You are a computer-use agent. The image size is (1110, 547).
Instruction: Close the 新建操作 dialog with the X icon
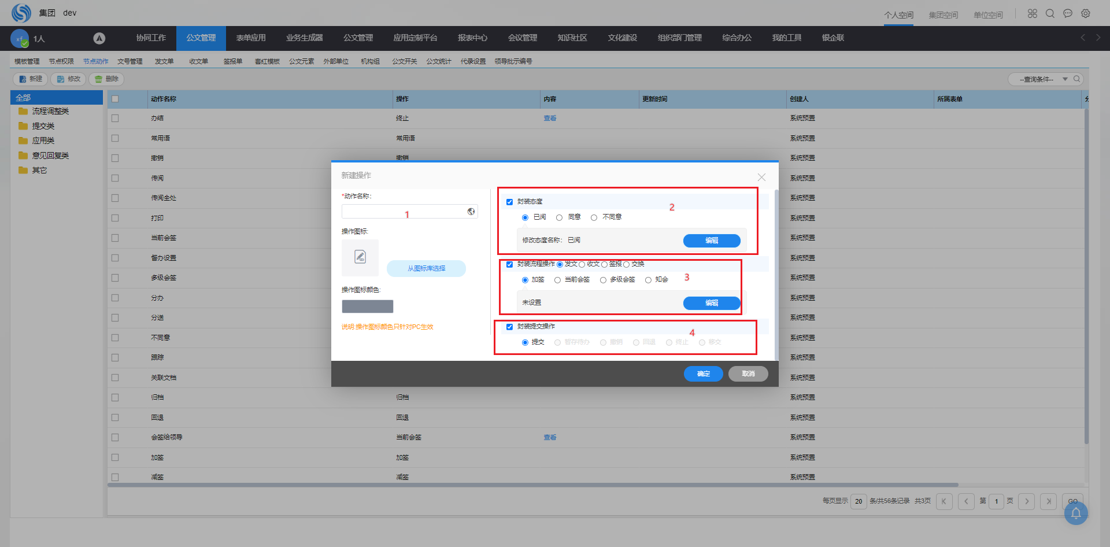[x=761, y=177]
